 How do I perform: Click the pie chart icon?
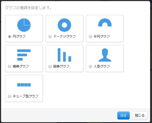[24, 25]
